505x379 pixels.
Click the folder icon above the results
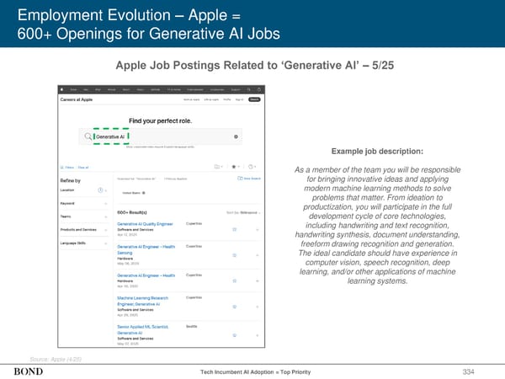point(217,166)
